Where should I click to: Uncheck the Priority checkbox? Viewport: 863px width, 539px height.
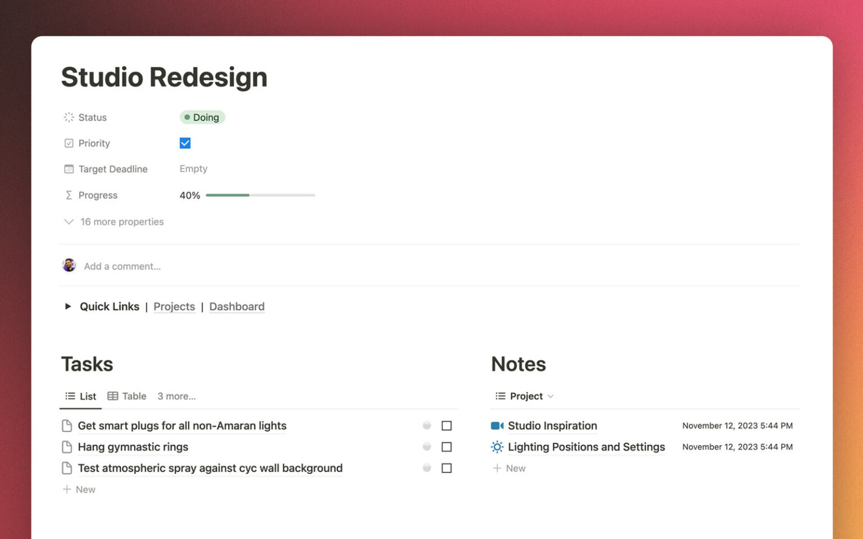(x=185, y=143)
